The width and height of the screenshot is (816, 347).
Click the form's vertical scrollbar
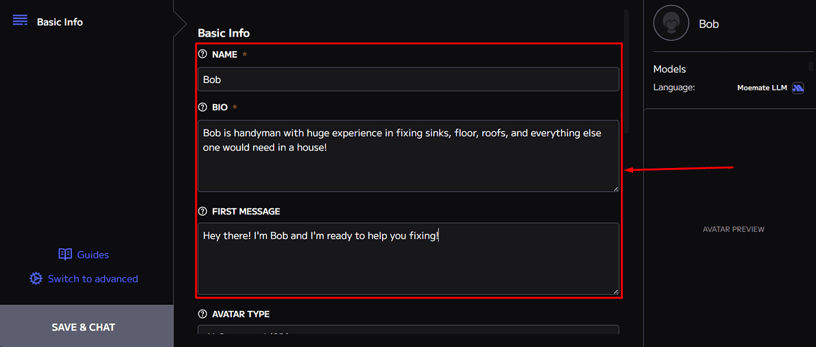click(x=626, y=68)
